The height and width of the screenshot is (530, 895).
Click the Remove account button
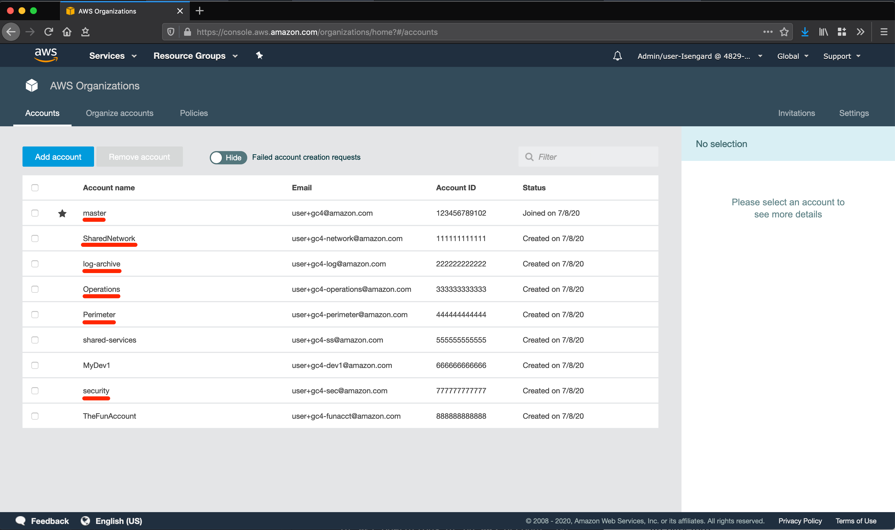pos(139,156)
